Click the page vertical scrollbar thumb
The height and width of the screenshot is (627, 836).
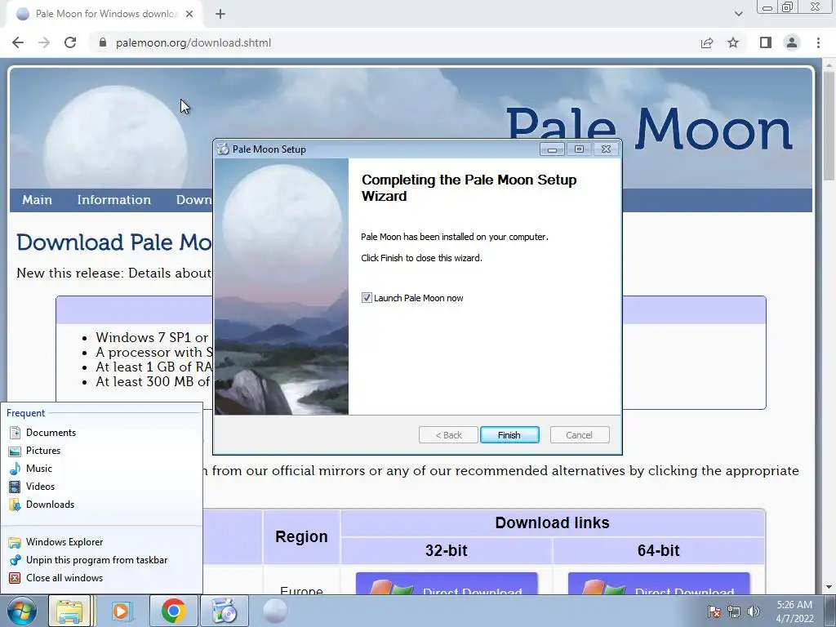829,126
